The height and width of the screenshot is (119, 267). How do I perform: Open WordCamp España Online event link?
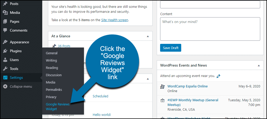tap(187, 86)
